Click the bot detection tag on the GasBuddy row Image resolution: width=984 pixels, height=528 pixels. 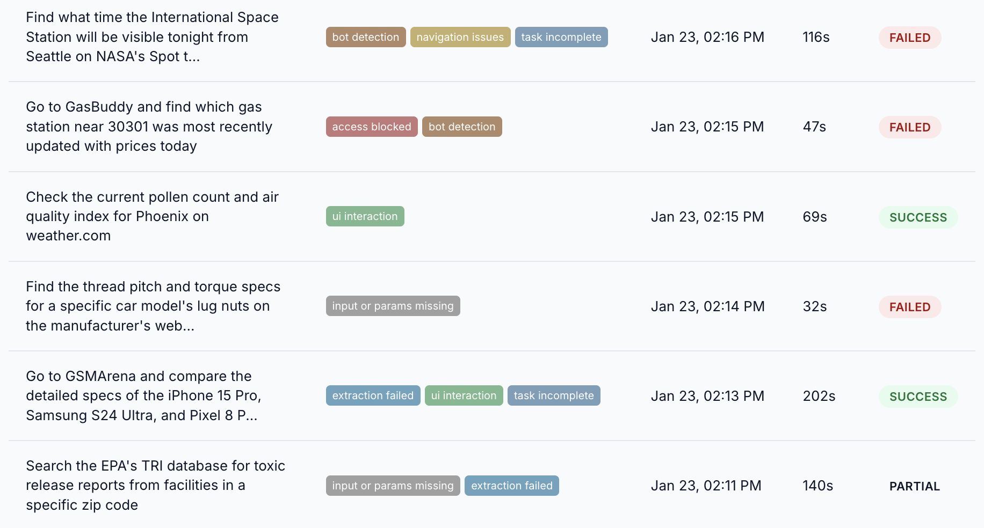point(462,127)
